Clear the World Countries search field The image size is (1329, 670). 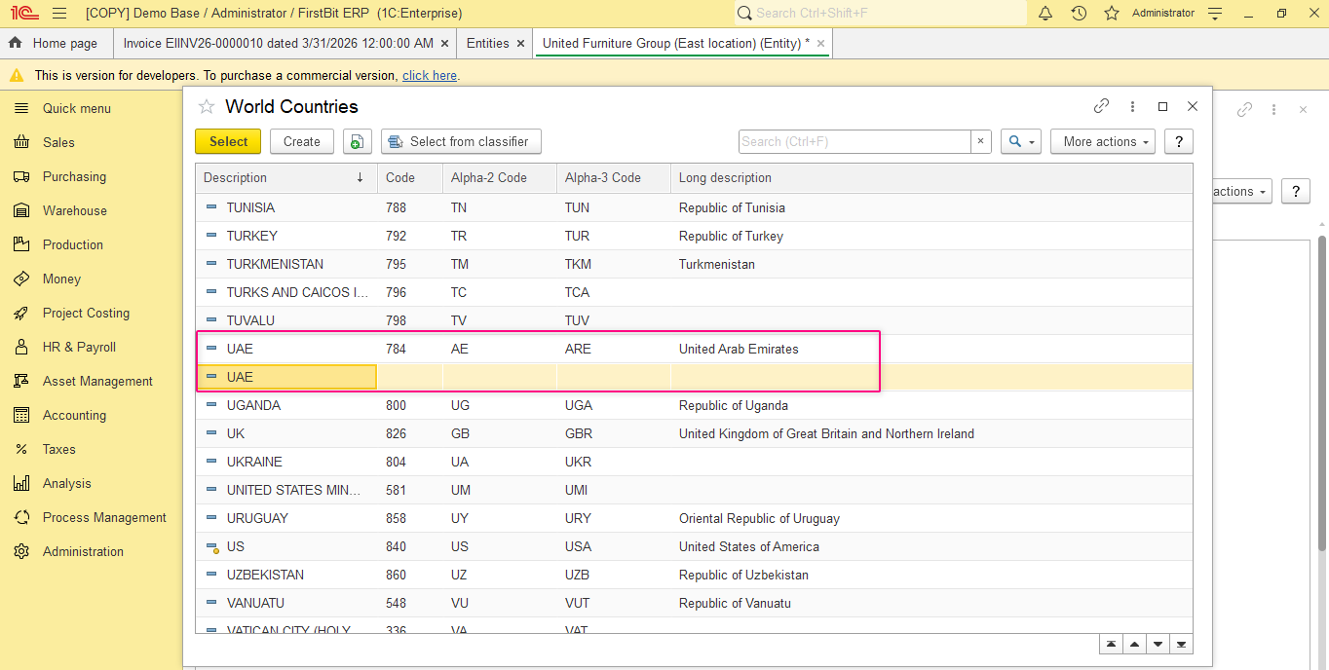[981, 141]
